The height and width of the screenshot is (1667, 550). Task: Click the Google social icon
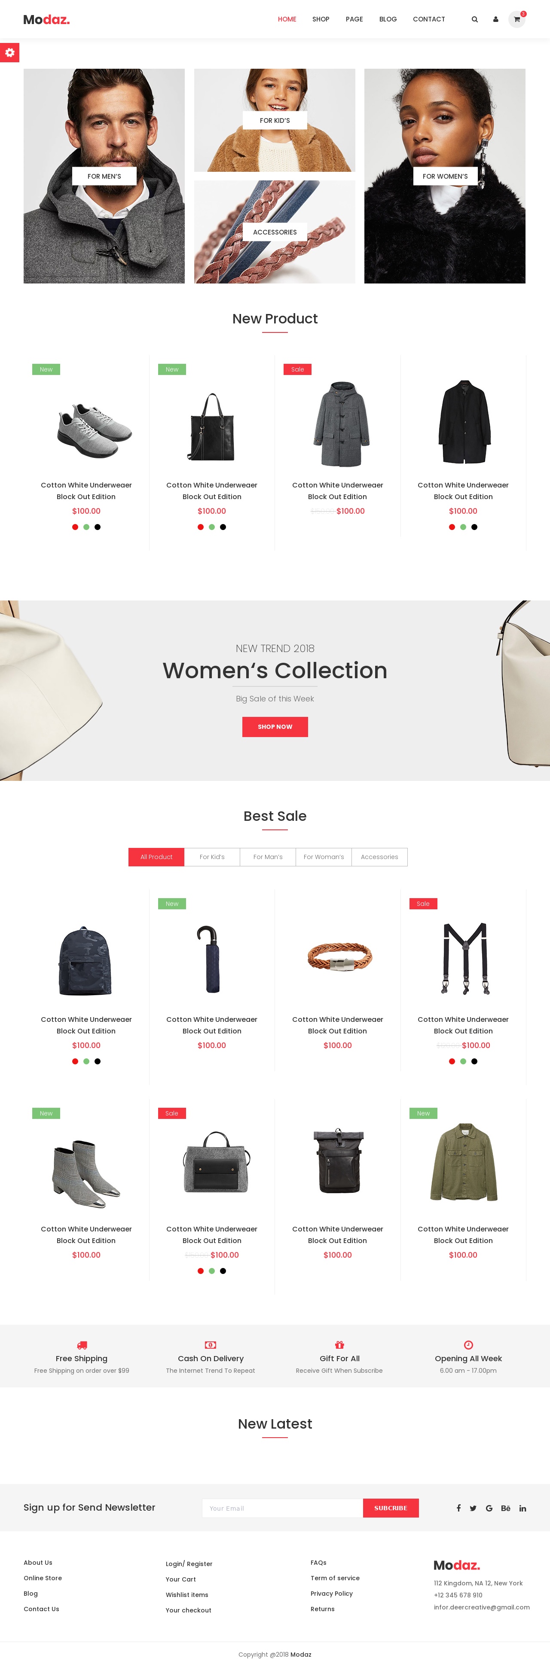point(489,1508)
